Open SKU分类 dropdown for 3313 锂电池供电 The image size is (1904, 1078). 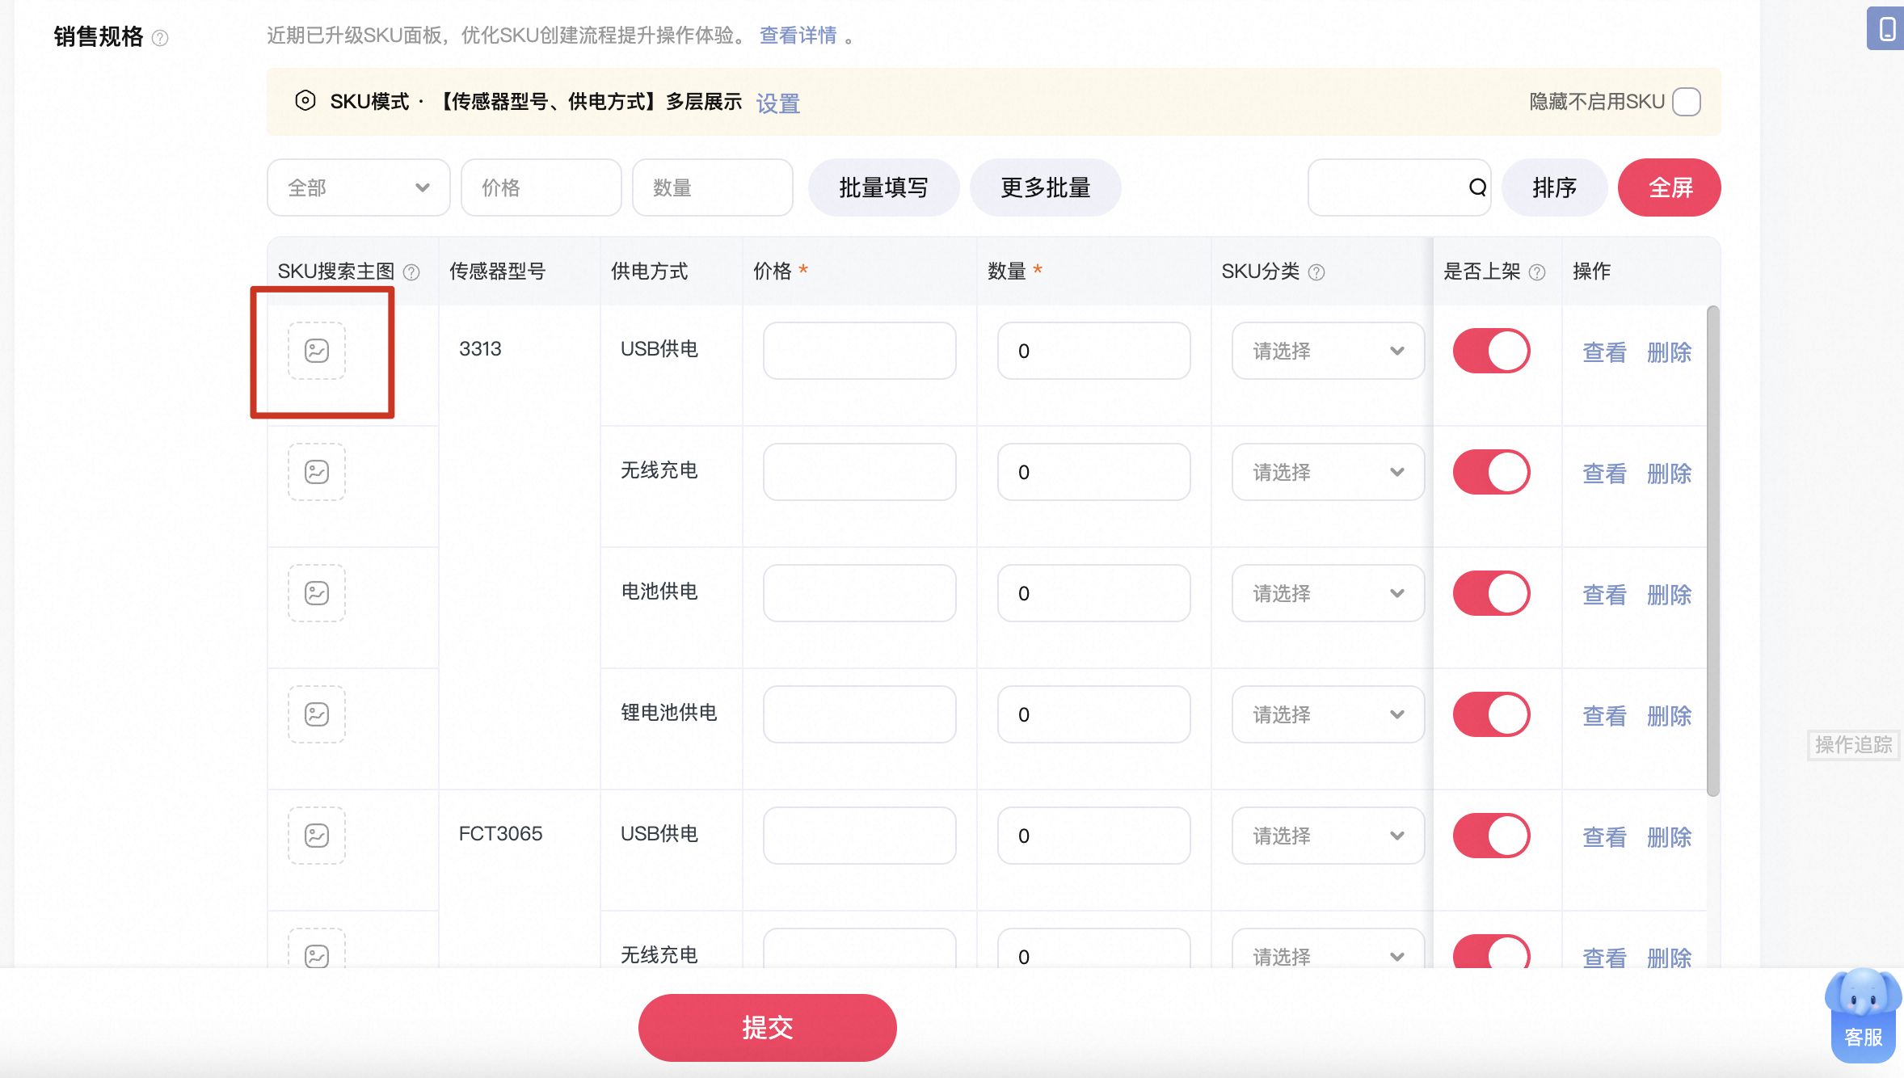1328,714
